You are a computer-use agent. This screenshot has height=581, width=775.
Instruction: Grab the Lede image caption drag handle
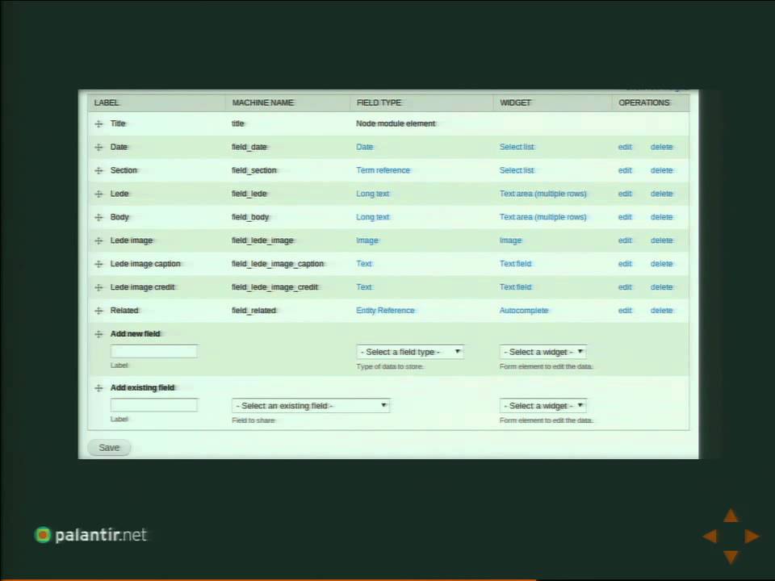98,265
